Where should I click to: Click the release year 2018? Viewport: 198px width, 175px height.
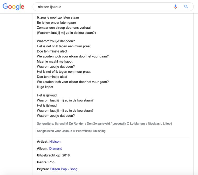(66, 155)
